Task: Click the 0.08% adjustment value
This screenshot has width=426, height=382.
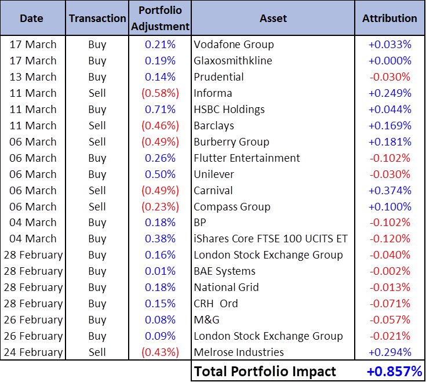Action: tap(160, 320)
